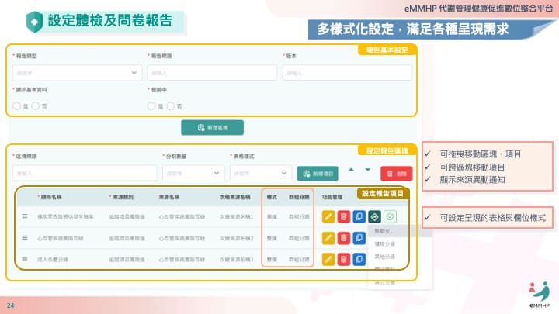
Task: Open the 表格樣式 dropdown
Action: tap(259, 172)
